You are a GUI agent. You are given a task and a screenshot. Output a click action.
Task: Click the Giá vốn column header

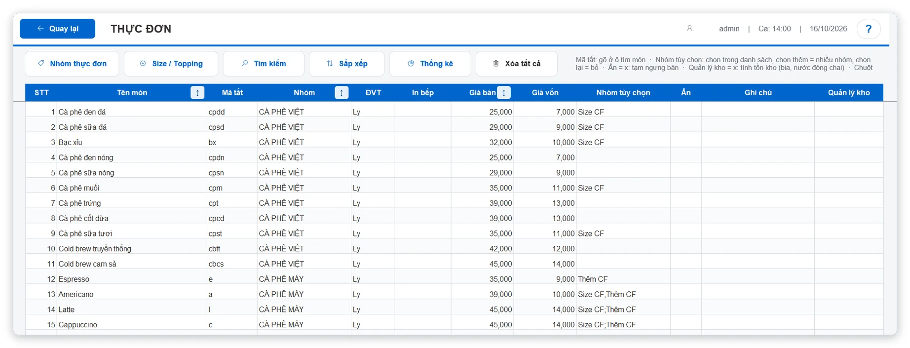(545, 93)
